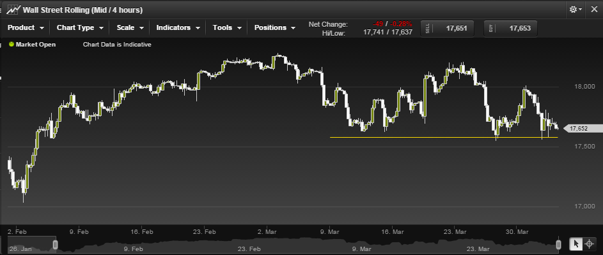Open the Positions menu
The height and width of the screenshot is (255, 603).
pos(275,28)
